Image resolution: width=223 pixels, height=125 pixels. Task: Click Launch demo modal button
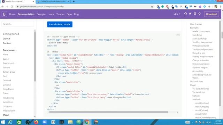[x=60, y=24]
